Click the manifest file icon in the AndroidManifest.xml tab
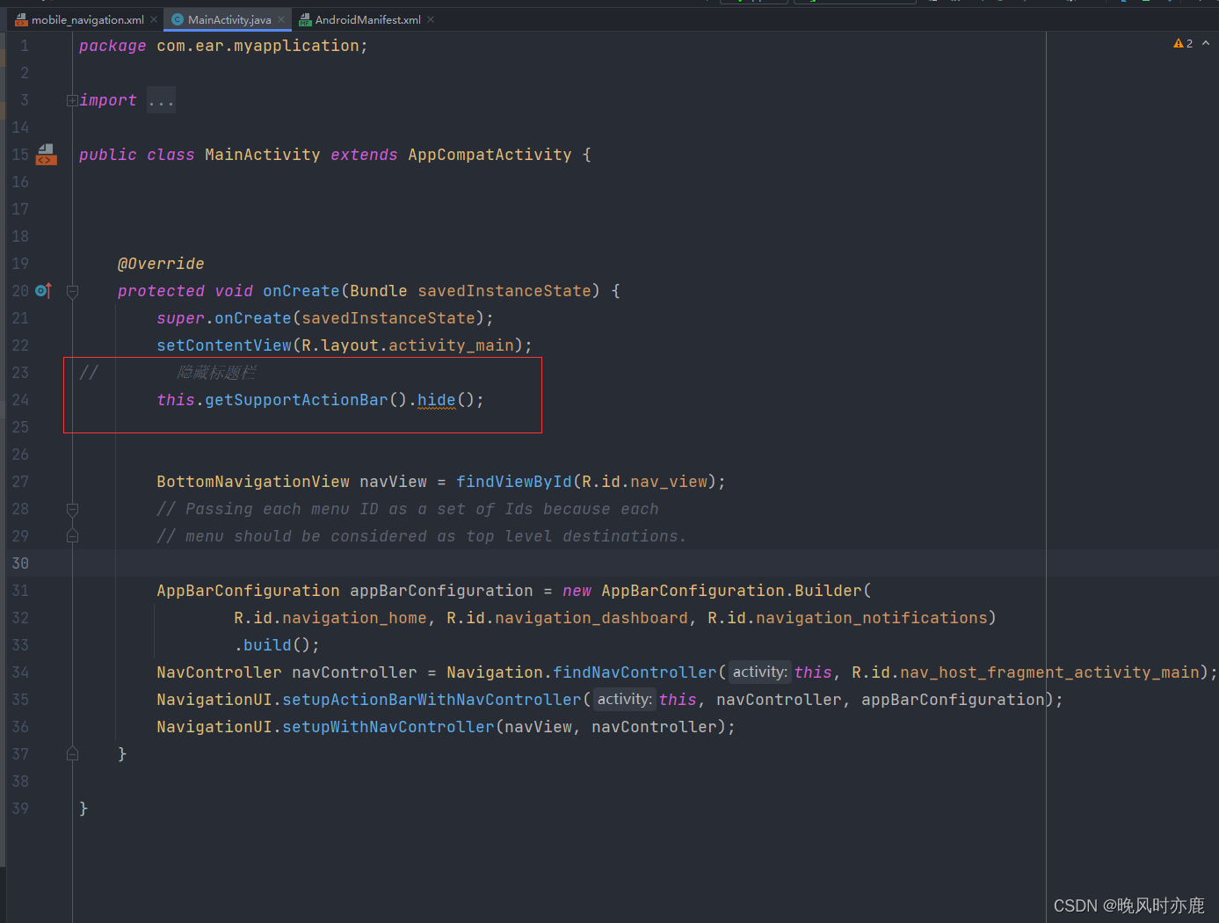 pyautogui.click(x=305, y=19)
